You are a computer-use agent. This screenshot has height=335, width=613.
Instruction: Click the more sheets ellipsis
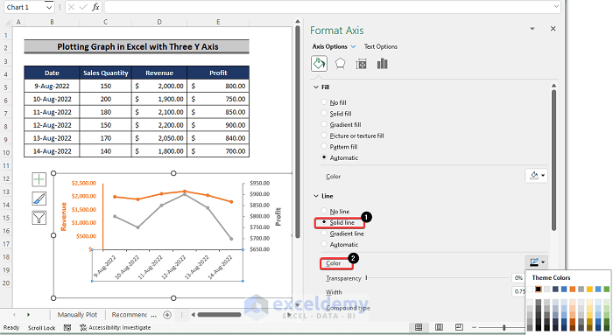tap(153, 315)
